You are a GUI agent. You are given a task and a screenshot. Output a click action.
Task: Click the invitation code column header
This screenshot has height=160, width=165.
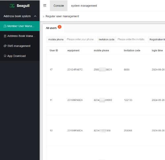click(x=132, y=50)
